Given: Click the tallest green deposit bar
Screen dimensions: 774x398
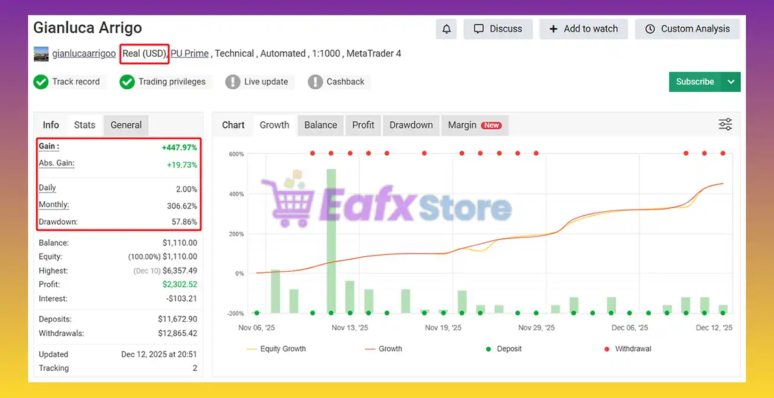Looking at the screenshot, I should coord(331,242).
